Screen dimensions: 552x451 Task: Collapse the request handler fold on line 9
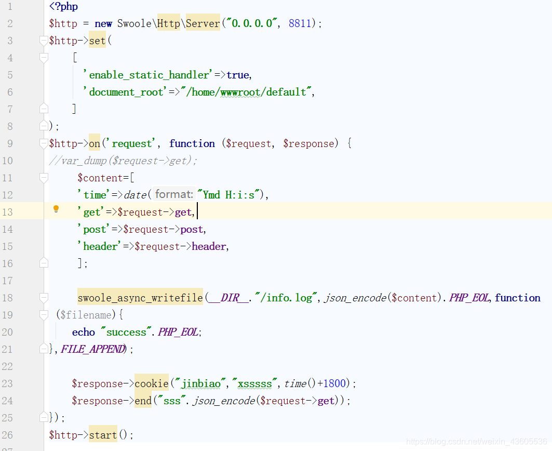click(44, 143)
